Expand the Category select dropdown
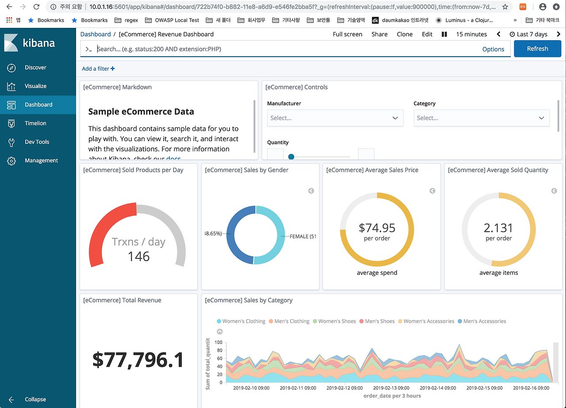 481,118
